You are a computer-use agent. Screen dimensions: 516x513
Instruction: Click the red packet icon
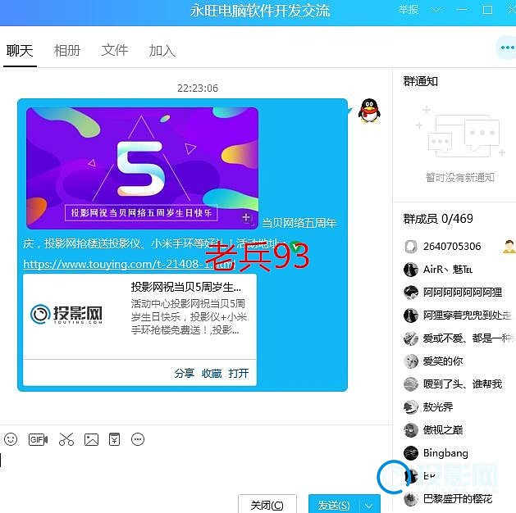click(x=115, y=440)
